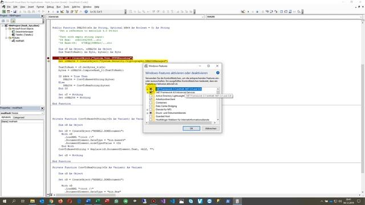Toggle Design Mode icon in toolbar
The height and width of the screenshot is (205, 365).
[62, 11]
